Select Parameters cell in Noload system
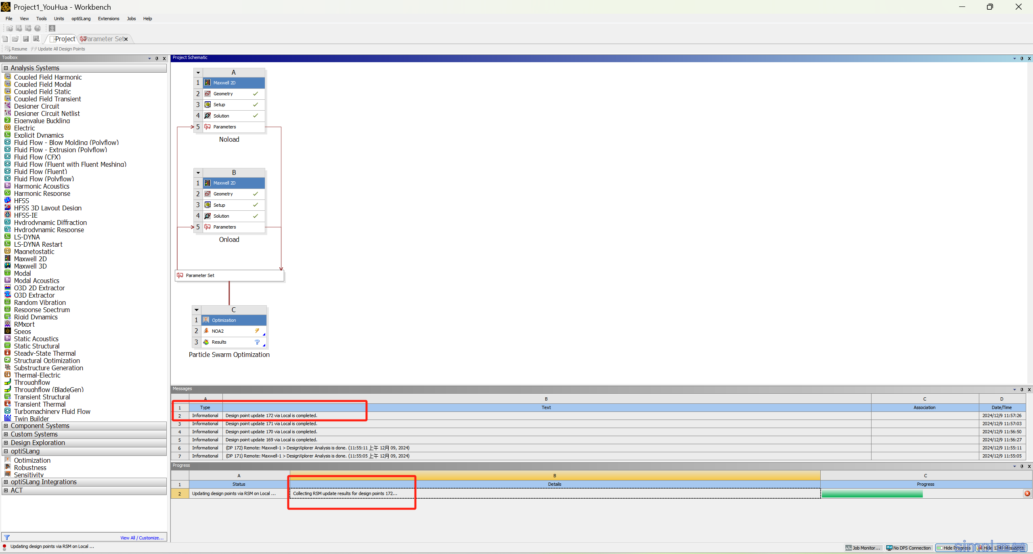The image size is (1033, 554). tap(234, 127)
